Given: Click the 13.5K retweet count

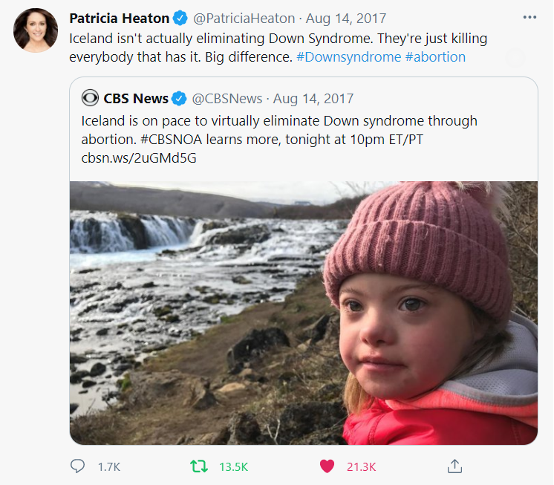Looking at the screenshot, I should (x=233, y=467).
